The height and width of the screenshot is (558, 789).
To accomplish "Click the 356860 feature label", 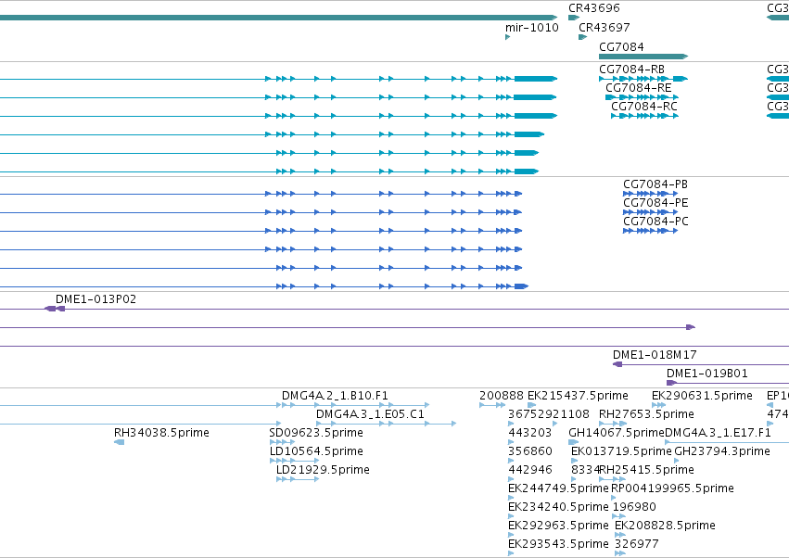I will point(529,451).
